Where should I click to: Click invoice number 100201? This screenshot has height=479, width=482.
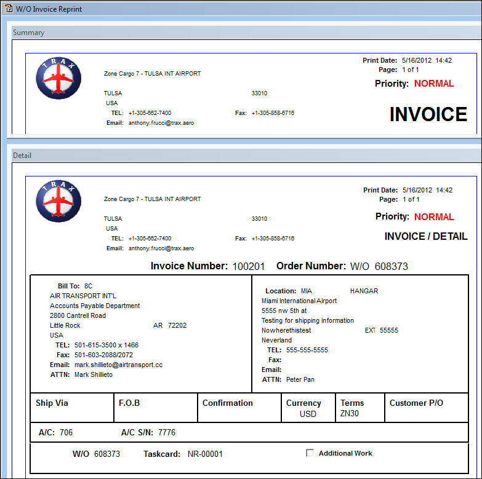pos(248,266)
